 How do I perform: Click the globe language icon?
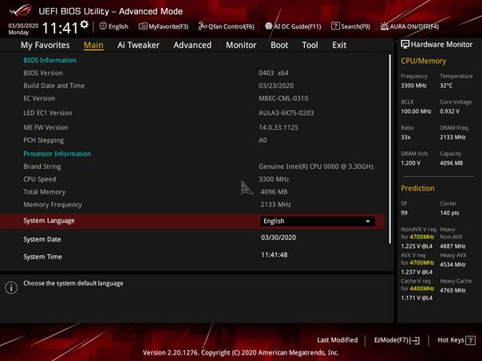point(103,26)
